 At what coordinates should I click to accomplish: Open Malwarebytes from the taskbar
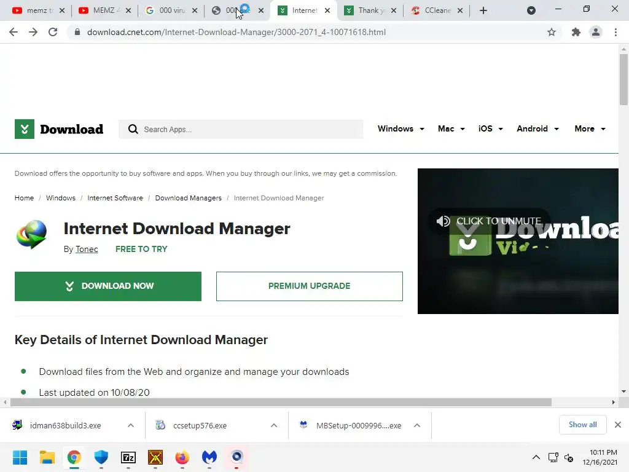(209, 457)
